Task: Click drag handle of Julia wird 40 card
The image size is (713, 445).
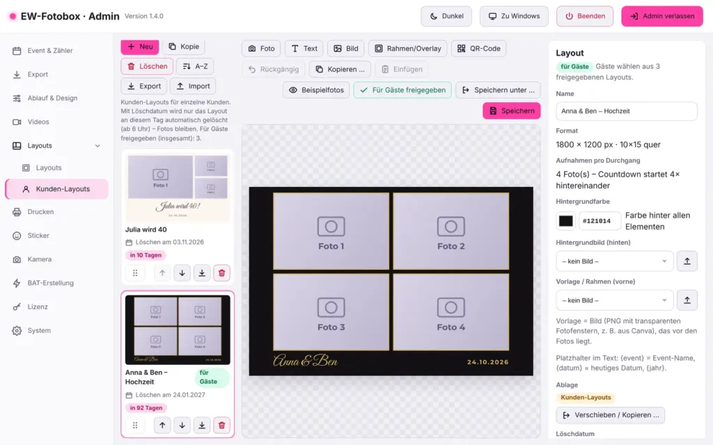Action: [135, 273]
